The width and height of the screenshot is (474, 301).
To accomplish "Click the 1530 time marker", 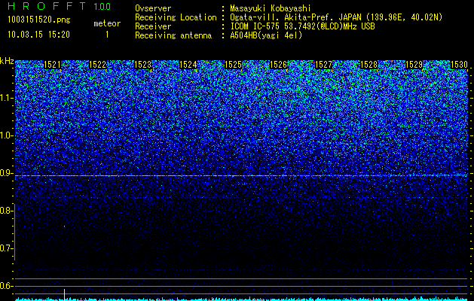I will pos(459,65).
